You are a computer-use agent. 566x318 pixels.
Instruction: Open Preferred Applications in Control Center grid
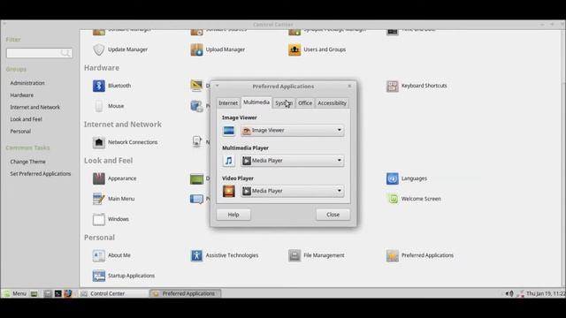pos(420,255)
